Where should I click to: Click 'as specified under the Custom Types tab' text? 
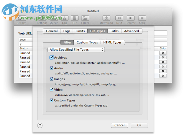pyautogui.click(x=81, y=106)
